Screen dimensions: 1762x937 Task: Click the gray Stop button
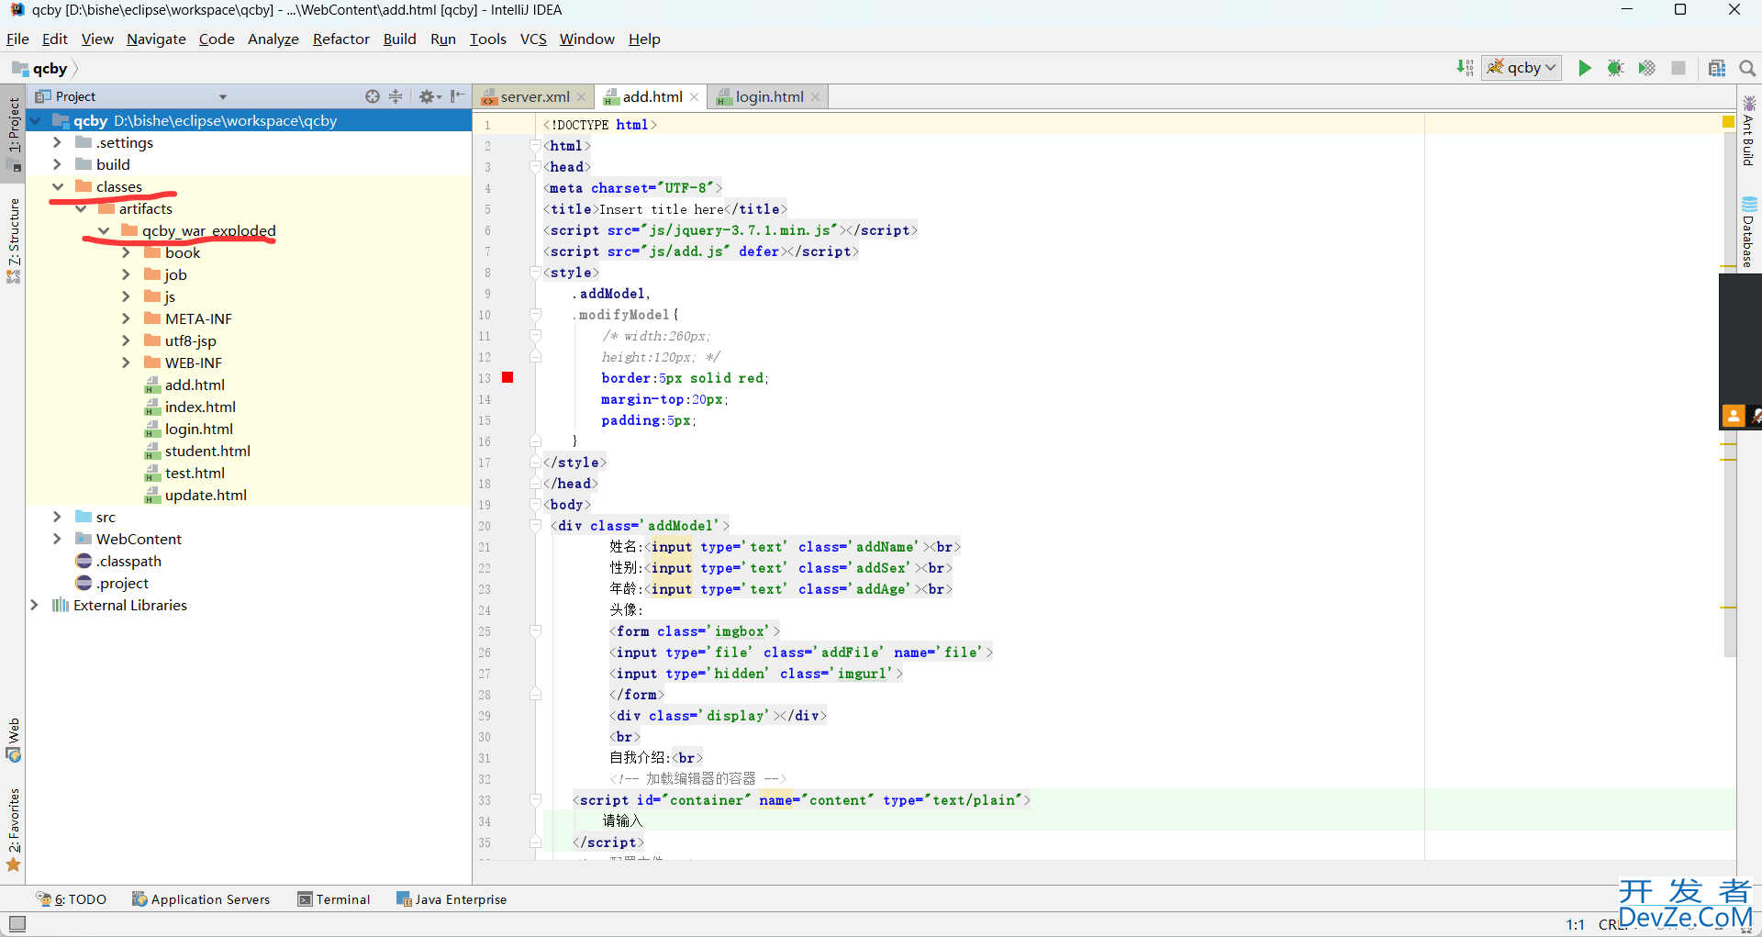click(x=1678, y=68)
